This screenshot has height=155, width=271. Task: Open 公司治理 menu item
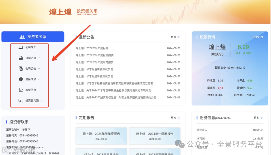pos(31,58)
